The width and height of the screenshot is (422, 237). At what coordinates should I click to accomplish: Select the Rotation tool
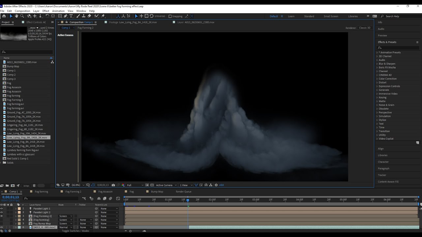pyautogui.click(x=47, y=16)
